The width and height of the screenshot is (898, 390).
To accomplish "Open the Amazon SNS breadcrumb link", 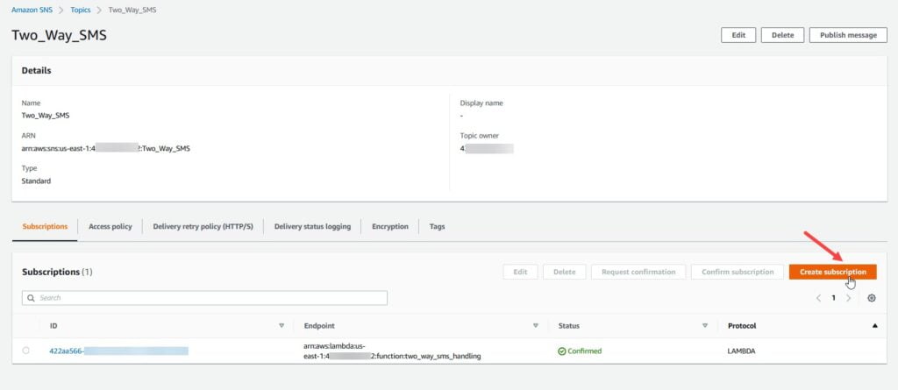I will [x=32, y=10].
